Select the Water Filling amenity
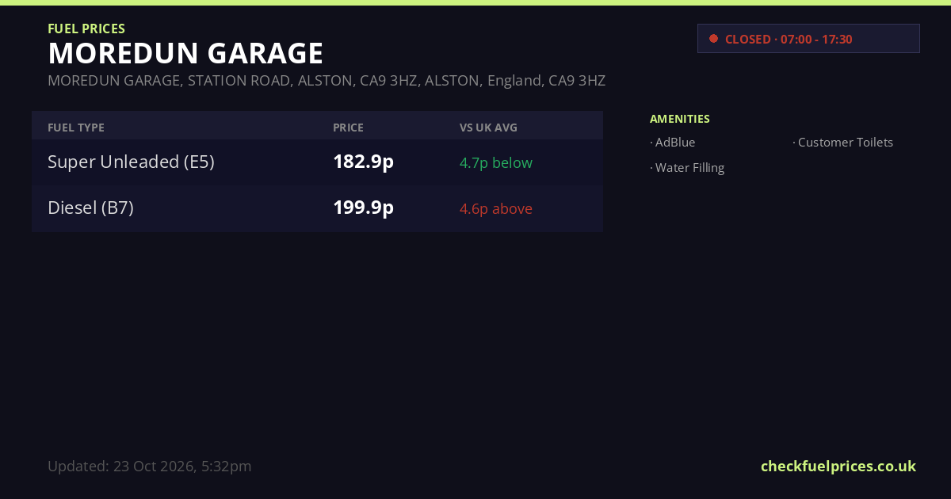951x499 pixels. (687, 168)
